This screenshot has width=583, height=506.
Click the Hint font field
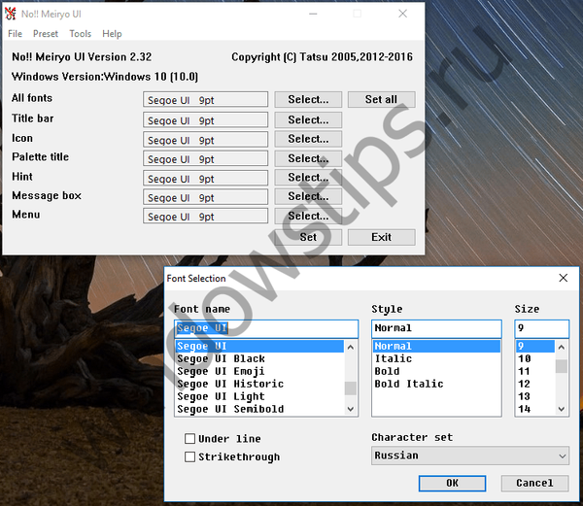[205, 178]
